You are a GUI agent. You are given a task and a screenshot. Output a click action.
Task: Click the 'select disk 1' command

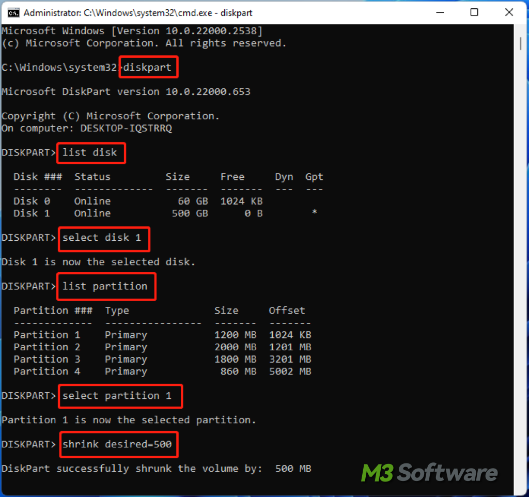[x=102, y=238]
